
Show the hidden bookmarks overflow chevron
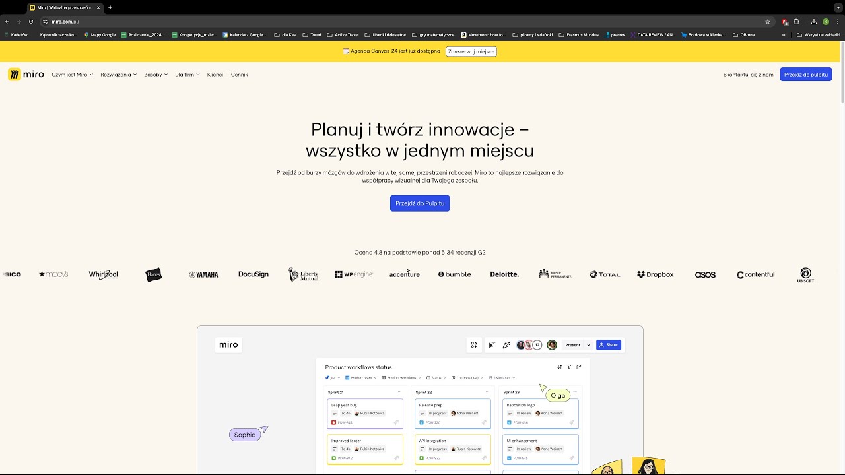pos(784,35)
